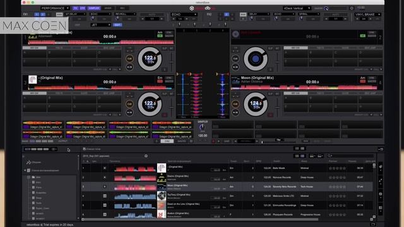Touch the deck 1 jog platter showing 122.0

pyautogui.click(x=150, y=59)
